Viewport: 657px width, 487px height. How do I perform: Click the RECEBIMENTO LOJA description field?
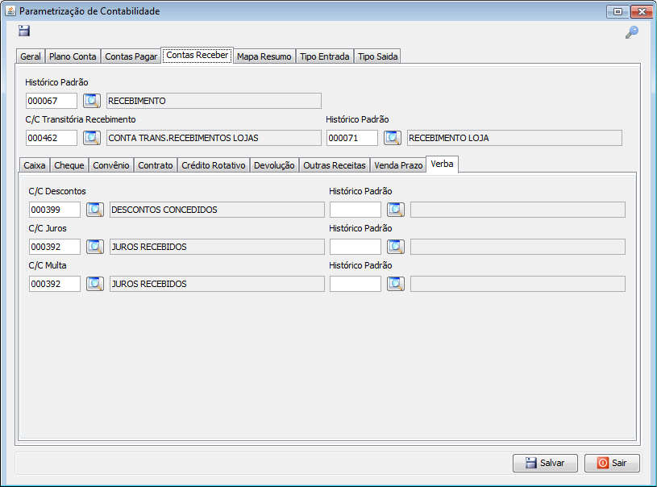click(514, 138)
